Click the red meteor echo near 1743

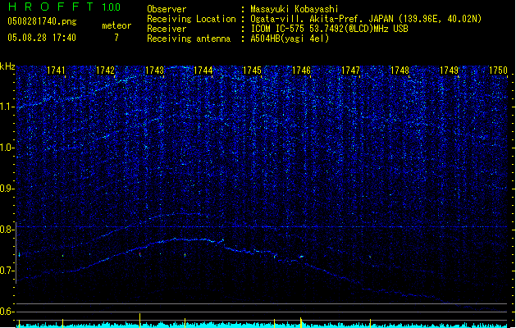coord(140,254)
